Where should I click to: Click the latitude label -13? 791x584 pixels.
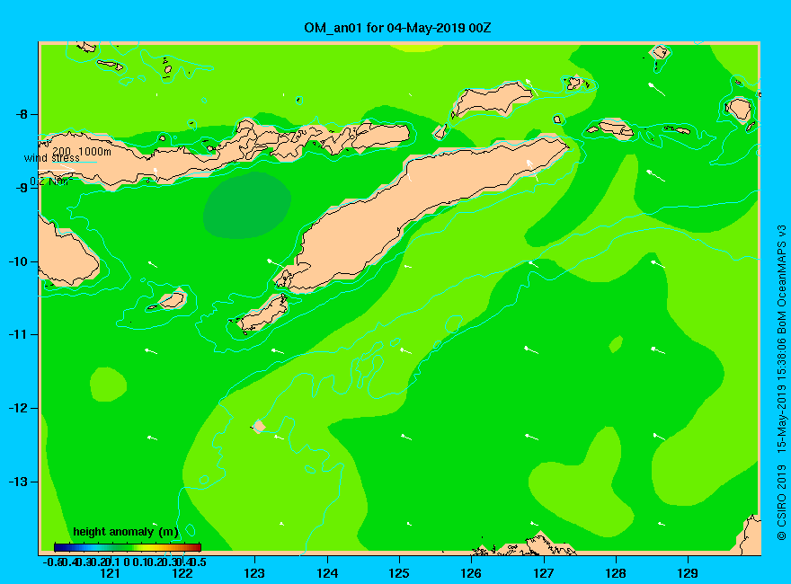[x=19, y=482]
